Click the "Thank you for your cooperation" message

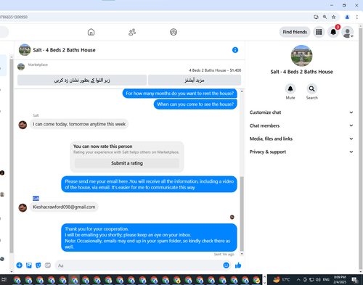tap(149, 238)
